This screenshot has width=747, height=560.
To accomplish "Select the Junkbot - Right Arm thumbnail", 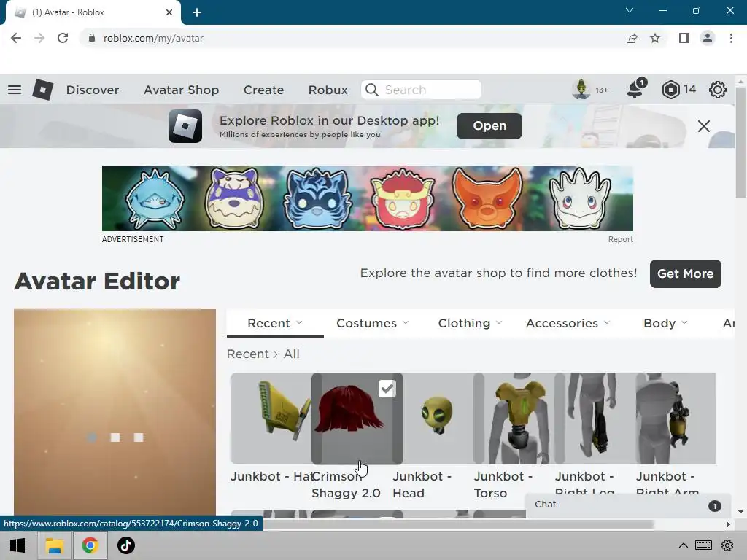I will point(676,418).
